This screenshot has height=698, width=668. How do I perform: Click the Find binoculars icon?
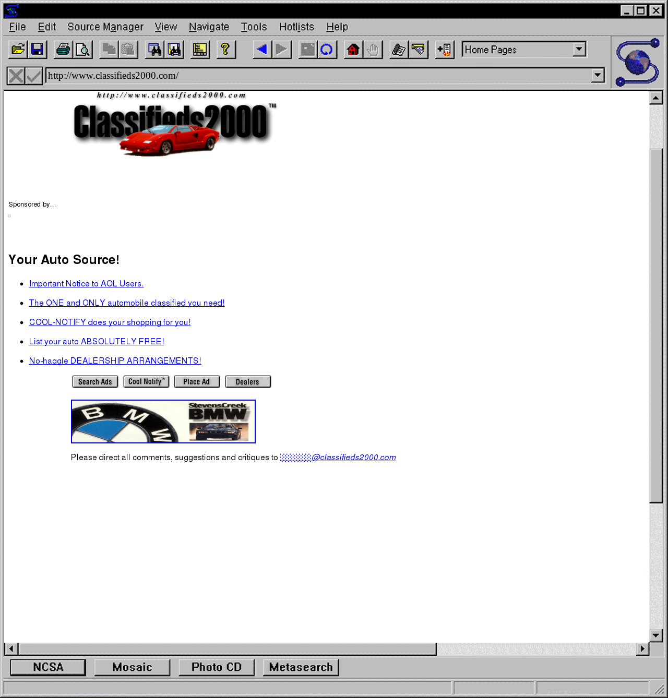tap(155, 50)
